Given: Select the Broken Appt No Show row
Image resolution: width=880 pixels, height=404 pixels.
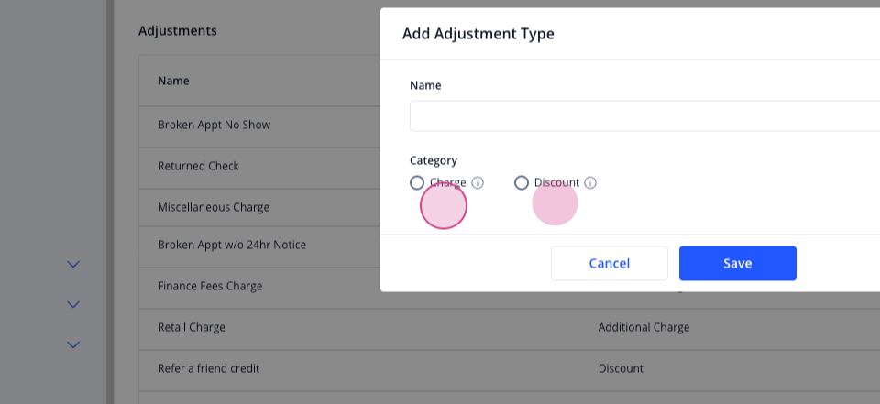Looking at the screenshot, I should pos(259,126).
